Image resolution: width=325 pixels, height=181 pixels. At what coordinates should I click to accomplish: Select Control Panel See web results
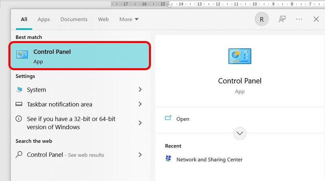[x=79, y=155]
